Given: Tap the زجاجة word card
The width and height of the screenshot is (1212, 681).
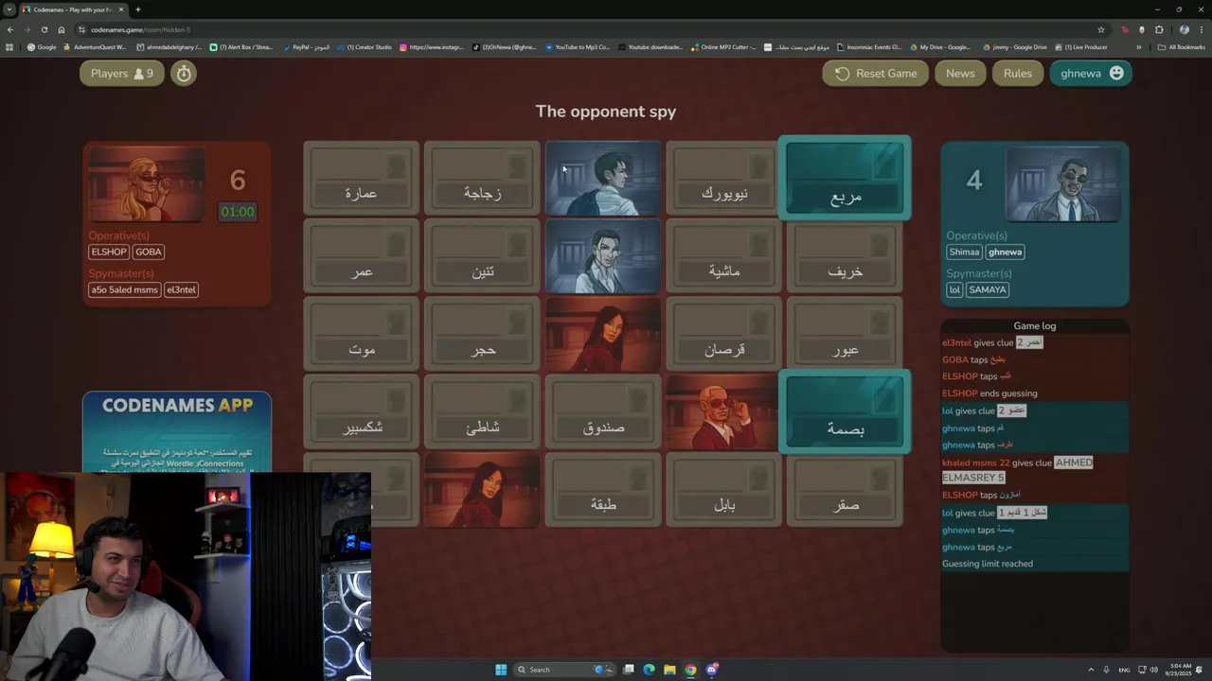Looking at the screenshot, I should click(x=482, y=178).
